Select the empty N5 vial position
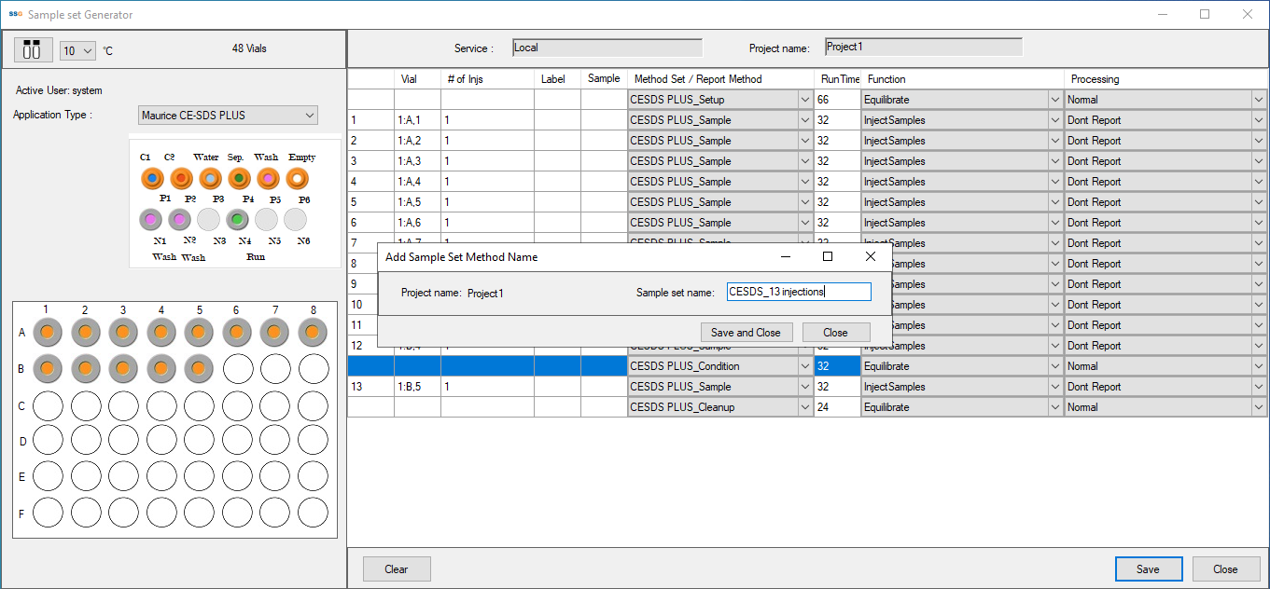 tap(267, 220)
